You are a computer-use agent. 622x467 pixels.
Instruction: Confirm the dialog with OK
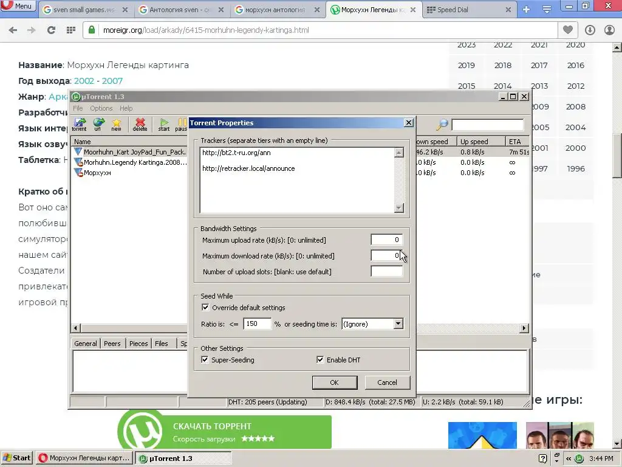coord(335,382)
